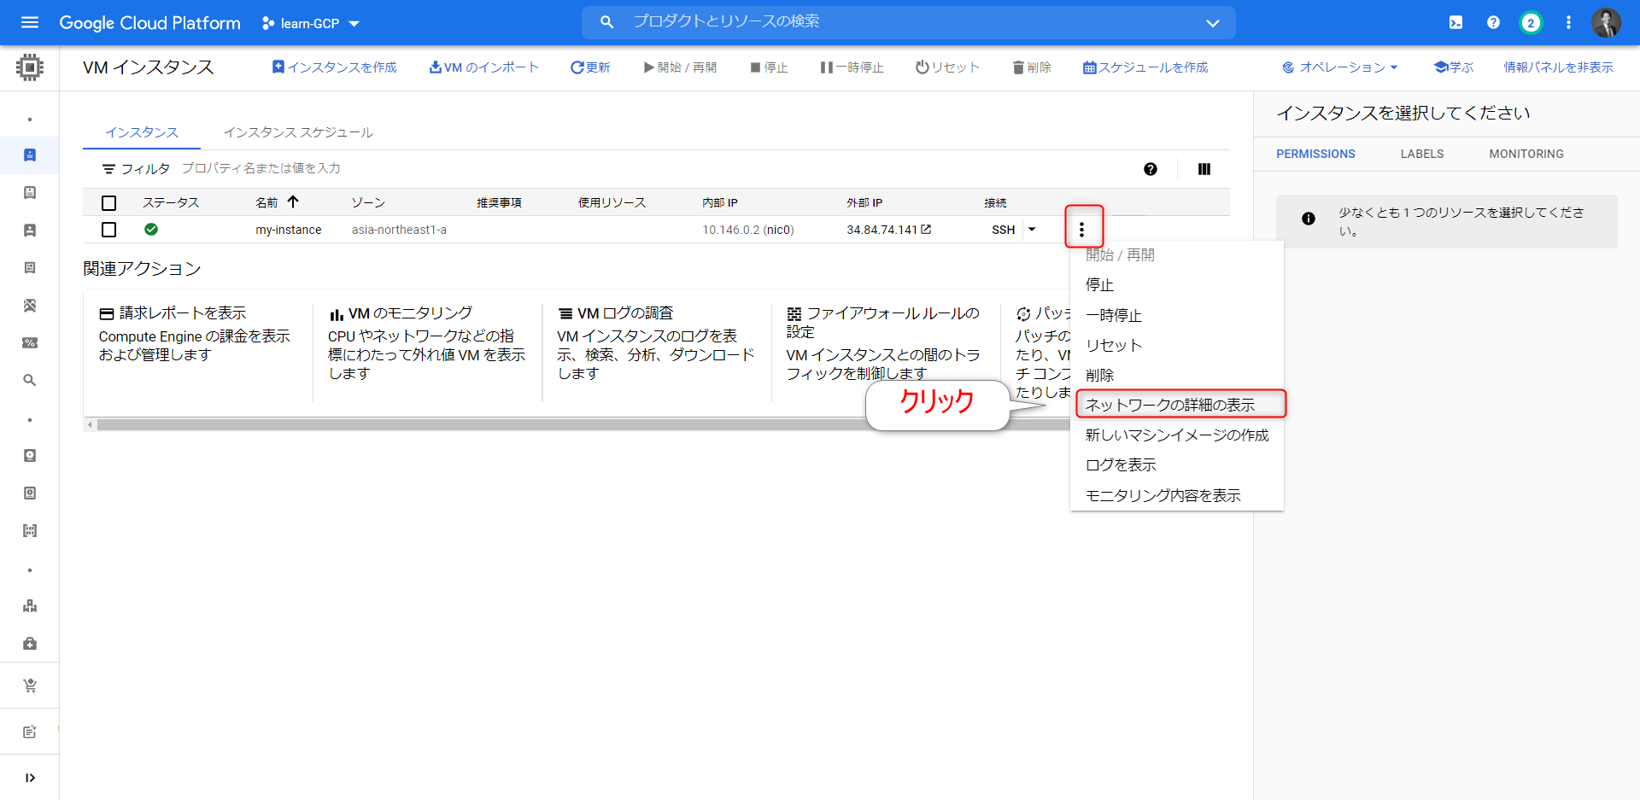The image size is (1640, 800).
Task: Switch to the インスタンス tab
Action: click(142, 132)
